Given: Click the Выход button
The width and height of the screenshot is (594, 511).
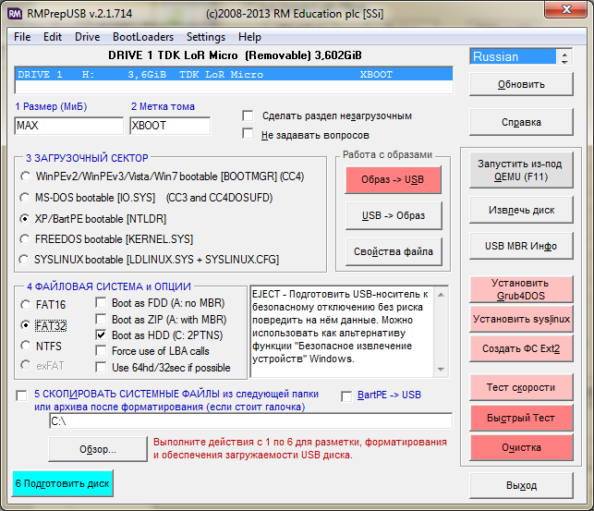Looking at the screenshot, I should 521,485.
